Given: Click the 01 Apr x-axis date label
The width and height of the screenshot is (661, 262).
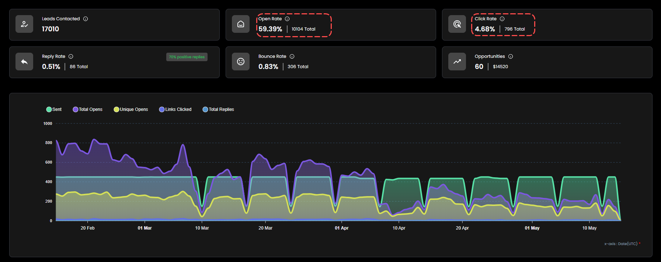Looking at the screenshot, I should pyautogui.click(x=341, y=228).
